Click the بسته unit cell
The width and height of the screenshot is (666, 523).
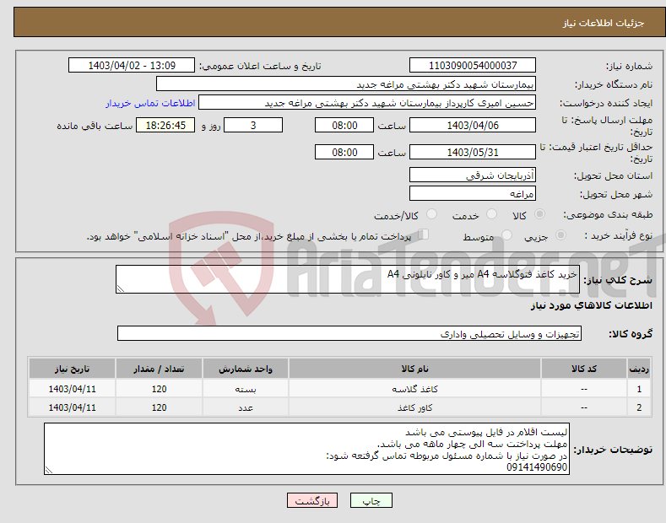click(x=246, y=389)
